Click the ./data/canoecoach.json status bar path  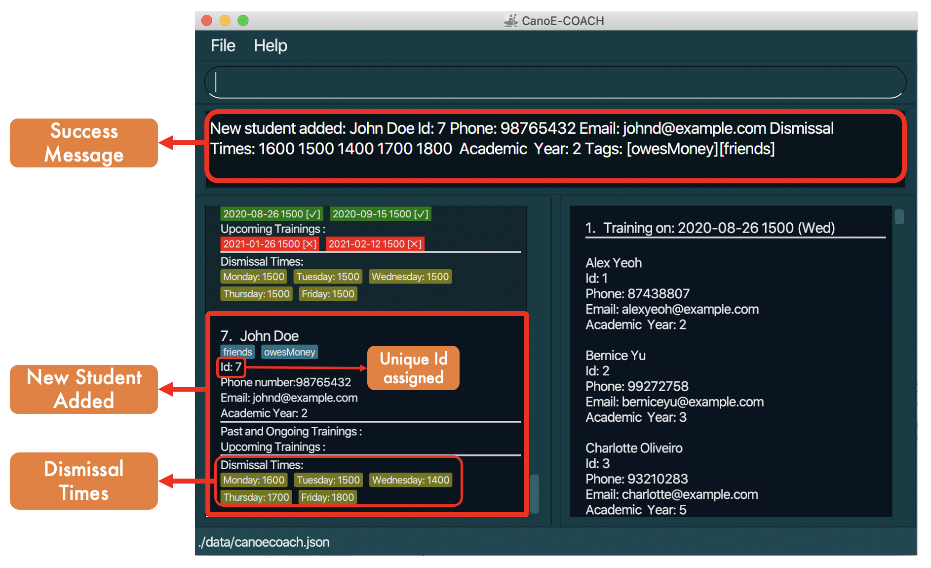[x=264, y=542]
